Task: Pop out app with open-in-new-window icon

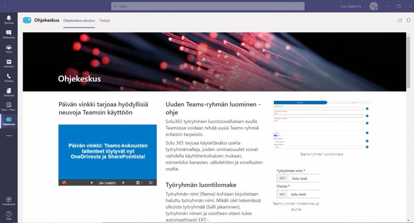Action: click(x=400, y=20)
